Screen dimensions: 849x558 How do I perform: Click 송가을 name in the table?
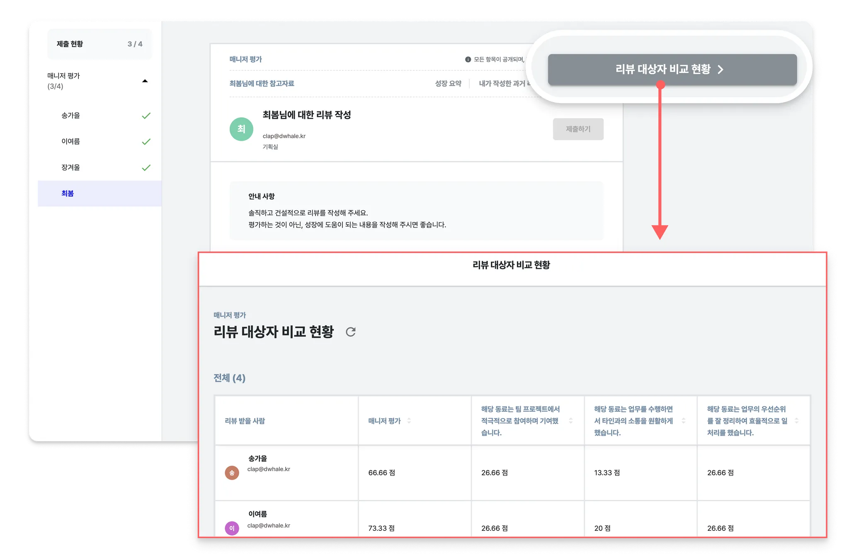257,459
